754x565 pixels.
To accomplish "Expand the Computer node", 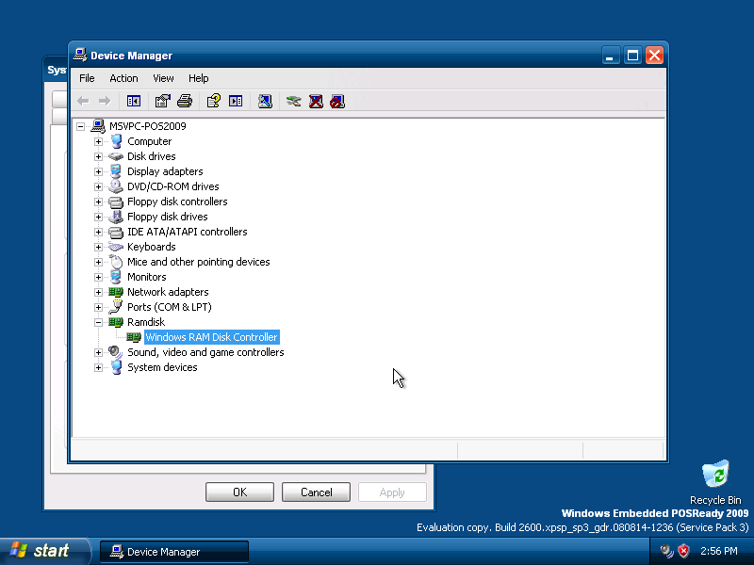I will [x=98, y=142].
